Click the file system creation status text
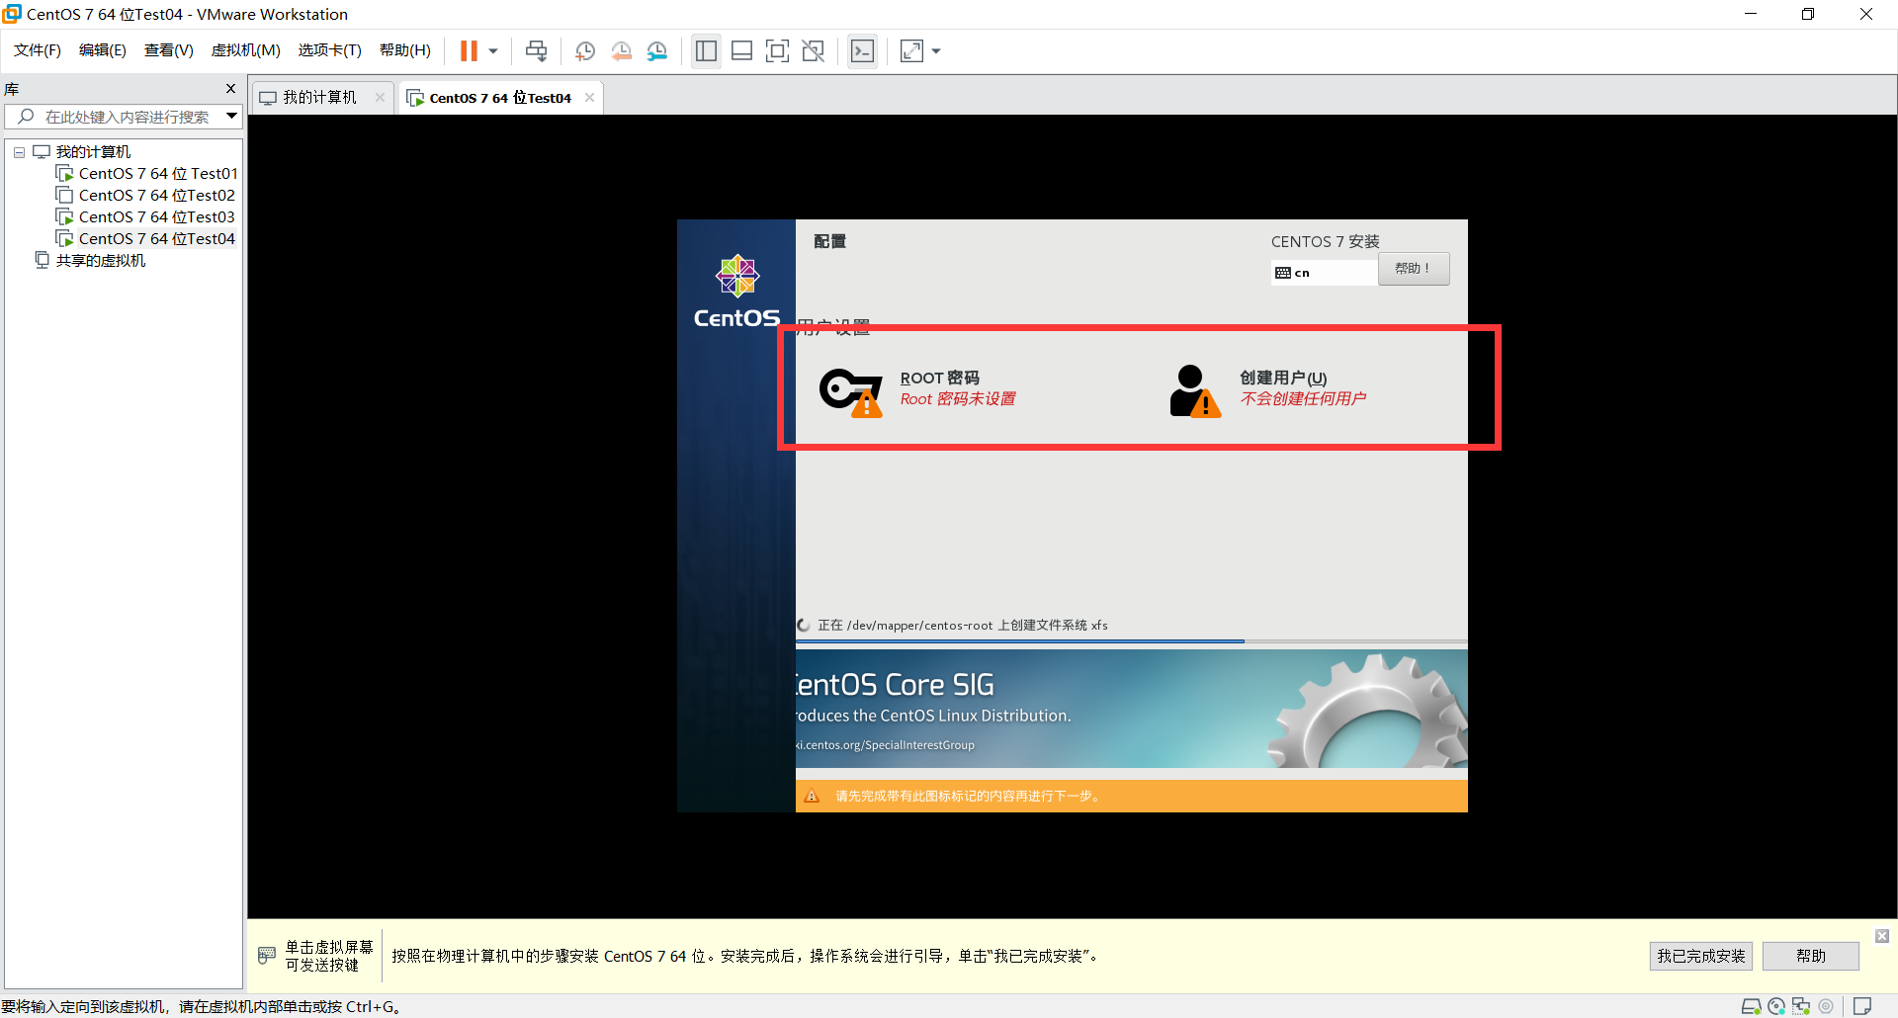 click(963, 626)
